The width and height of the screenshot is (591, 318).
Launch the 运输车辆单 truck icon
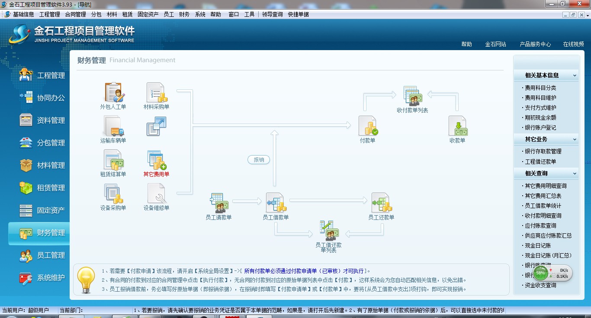(x=113, y=126)
